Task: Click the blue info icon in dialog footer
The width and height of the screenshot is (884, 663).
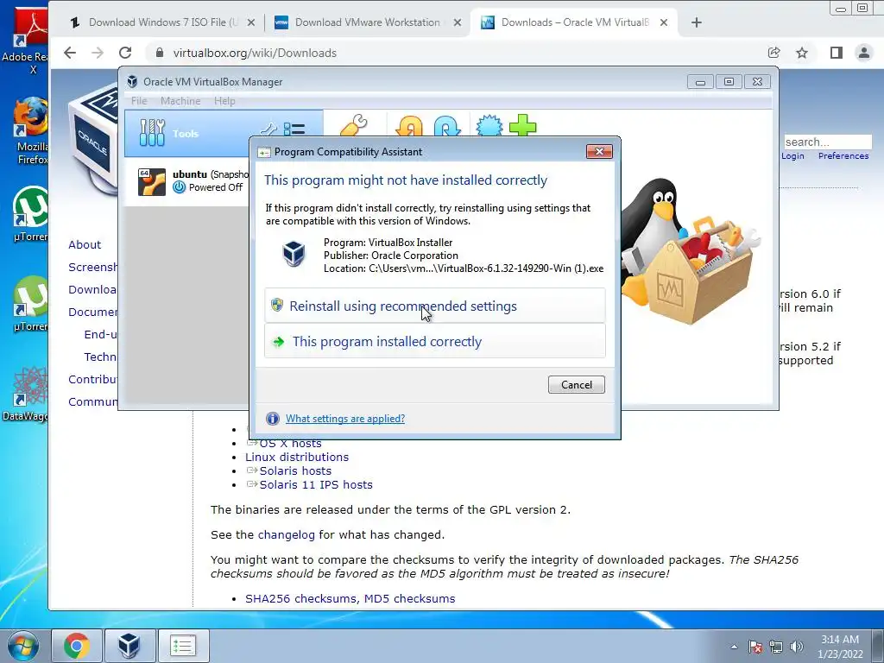Action: coord(272,419)
